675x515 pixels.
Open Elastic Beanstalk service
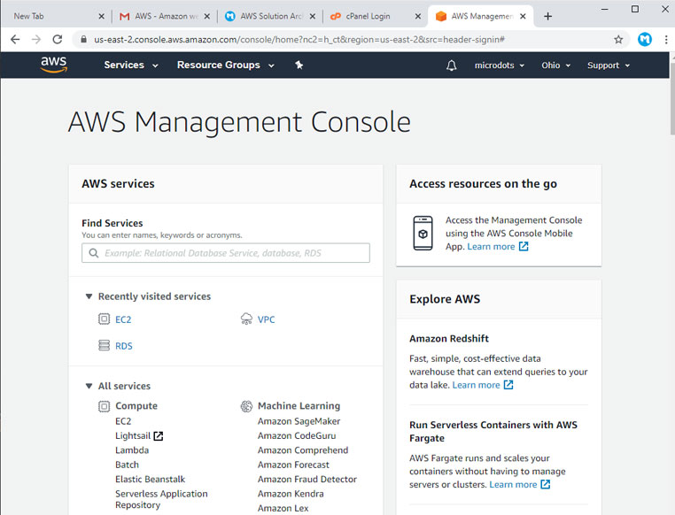coord(150,480)
